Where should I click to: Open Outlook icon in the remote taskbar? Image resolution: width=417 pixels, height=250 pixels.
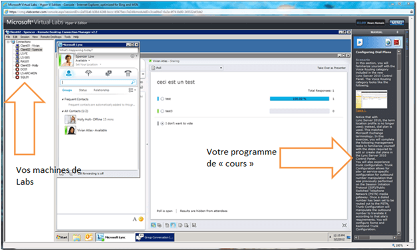(x=89, y=237)
